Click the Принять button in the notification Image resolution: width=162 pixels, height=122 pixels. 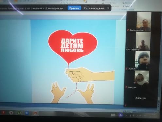[74, 8]
